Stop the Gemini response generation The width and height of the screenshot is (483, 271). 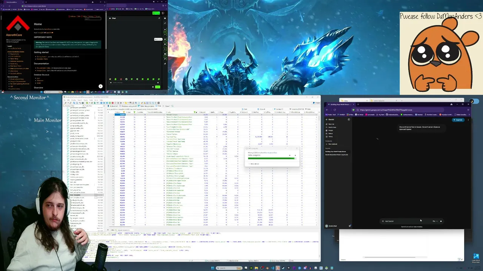point(441,221)
